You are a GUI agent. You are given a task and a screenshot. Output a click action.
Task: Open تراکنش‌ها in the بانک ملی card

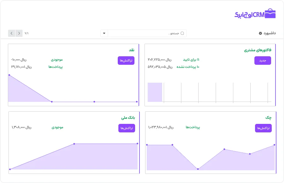coord(127,128)
